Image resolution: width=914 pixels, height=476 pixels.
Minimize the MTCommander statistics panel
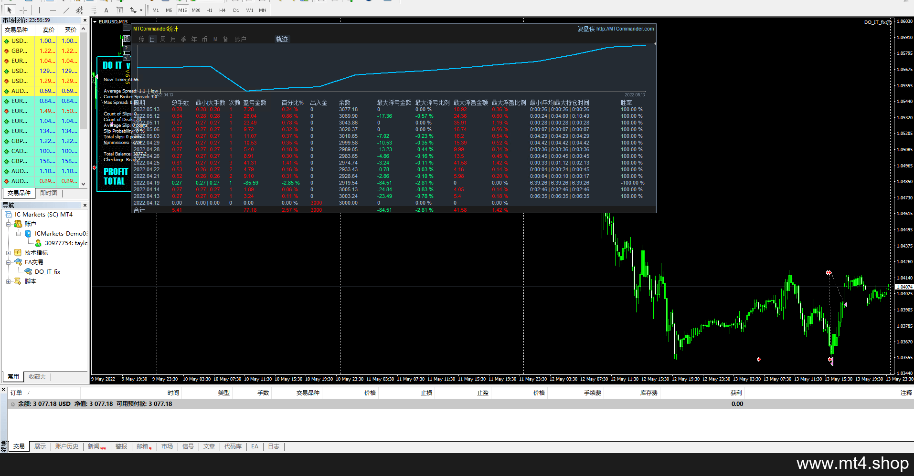(126, 28)
